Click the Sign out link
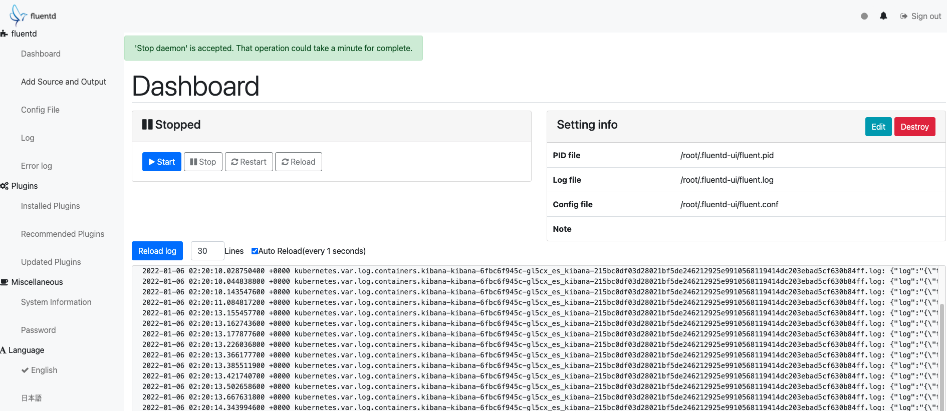The height and width of the screenshot is (411, 947). 921,16
